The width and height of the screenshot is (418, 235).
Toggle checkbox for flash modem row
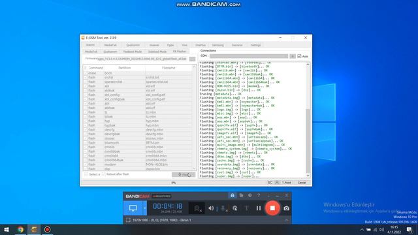86,164
